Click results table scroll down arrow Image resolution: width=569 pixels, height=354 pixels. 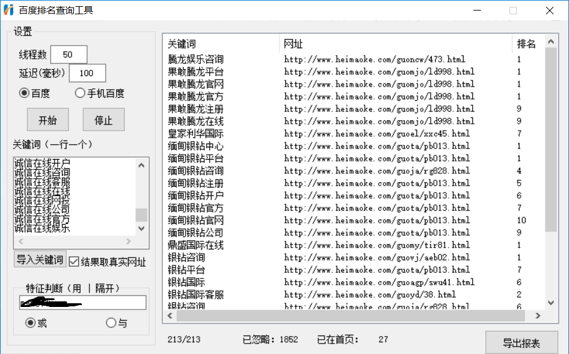click(x=551, y=303)
